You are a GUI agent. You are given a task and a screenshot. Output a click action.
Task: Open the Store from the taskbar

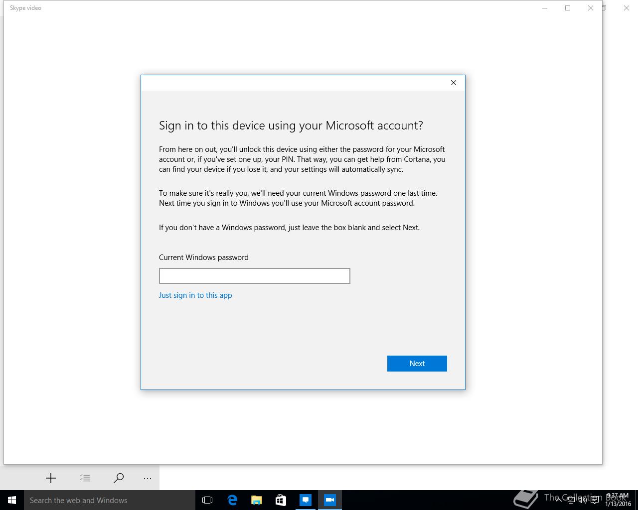(281, 500)
